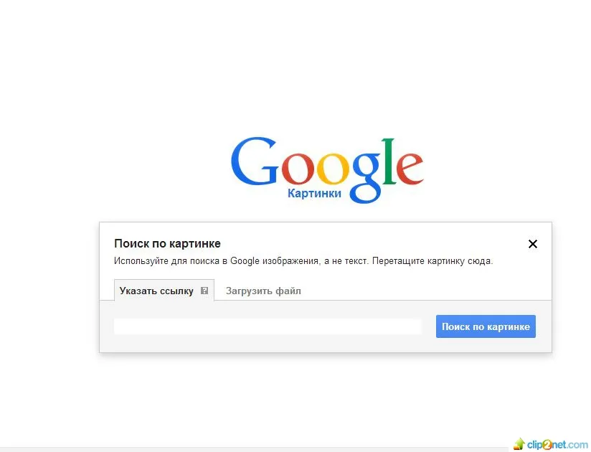Click the yellow o in Google logo
The width and height of the screenshot is (591, 452).
click(334, 169)
